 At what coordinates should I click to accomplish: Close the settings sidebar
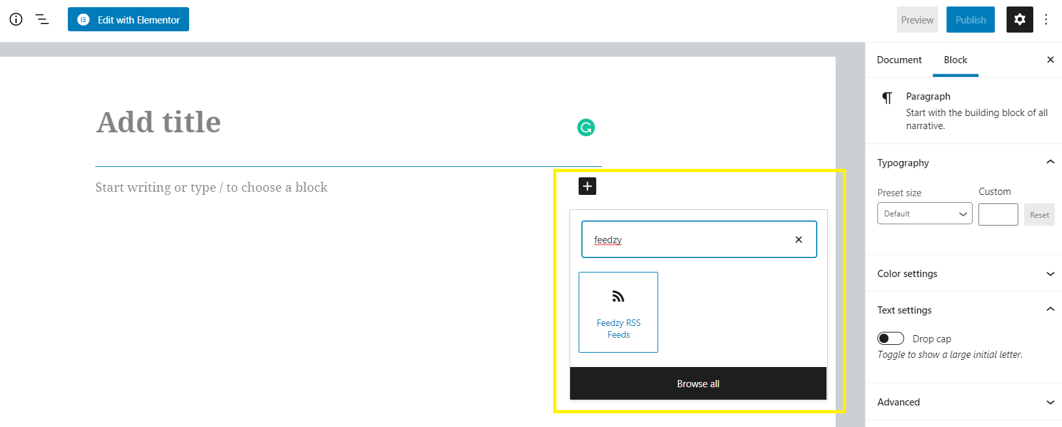click(1050, 60)
